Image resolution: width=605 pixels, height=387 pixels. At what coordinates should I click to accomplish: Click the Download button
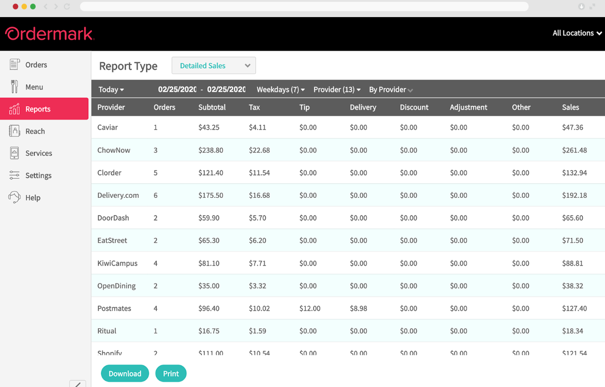click(x=125, y=373)
